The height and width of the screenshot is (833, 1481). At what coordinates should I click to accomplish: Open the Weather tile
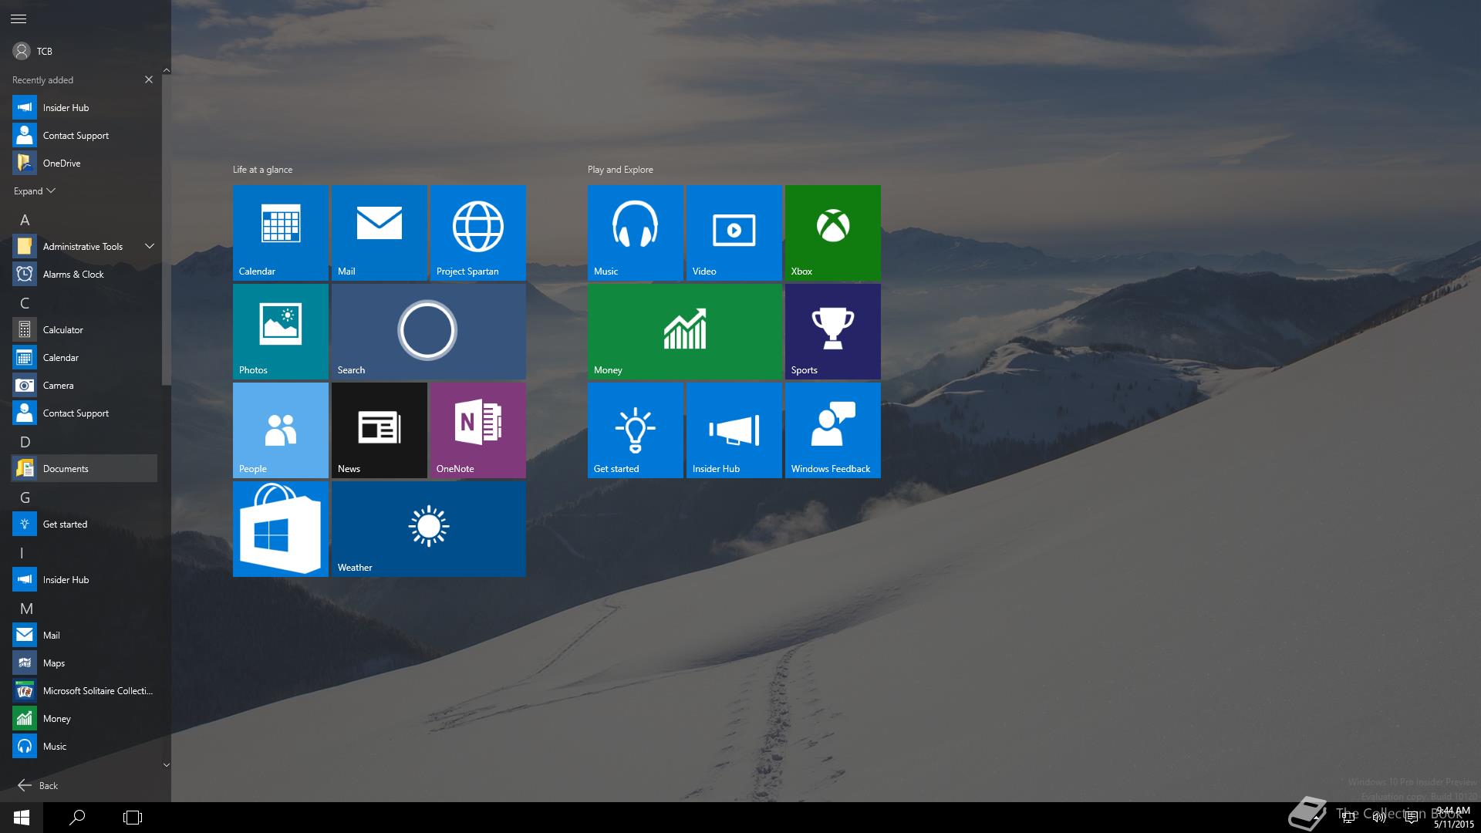(x=428, y=528)
